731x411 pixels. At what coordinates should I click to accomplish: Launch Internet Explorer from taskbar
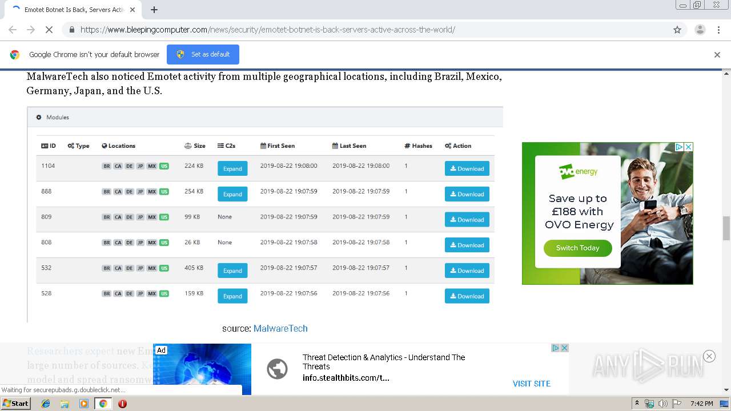(x=46, y=404)
